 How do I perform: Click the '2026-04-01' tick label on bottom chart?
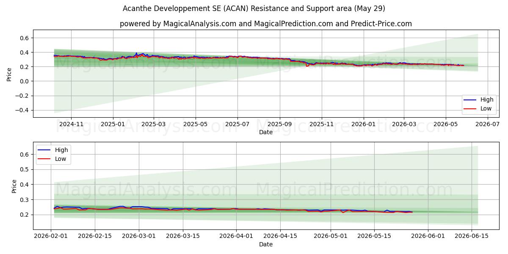[236, 236]
